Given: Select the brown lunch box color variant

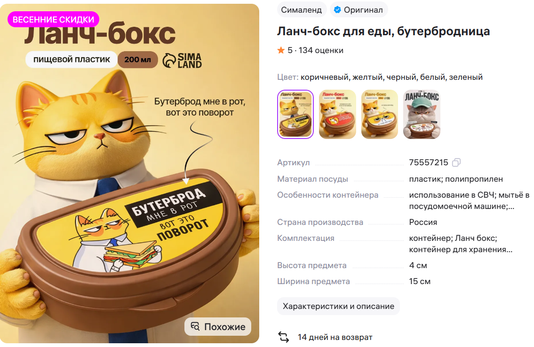Looking at the screenshot, I should coord(295,114).
